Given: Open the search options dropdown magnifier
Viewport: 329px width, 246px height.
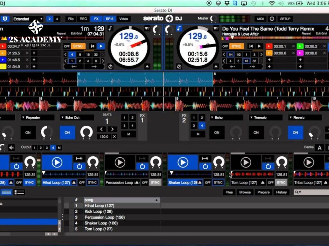Looking at the screenshot, I should click(298, 192).
